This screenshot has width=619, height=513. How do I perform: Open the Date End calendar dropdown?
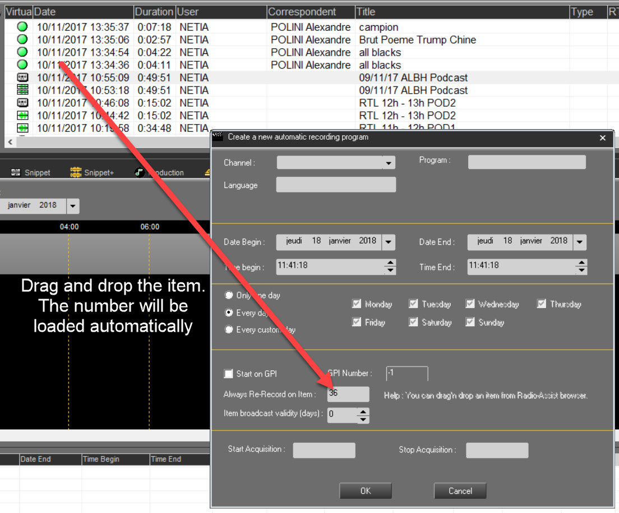[x=580, y=242]
